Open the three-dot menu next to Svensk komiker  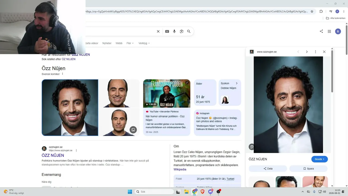63,74
